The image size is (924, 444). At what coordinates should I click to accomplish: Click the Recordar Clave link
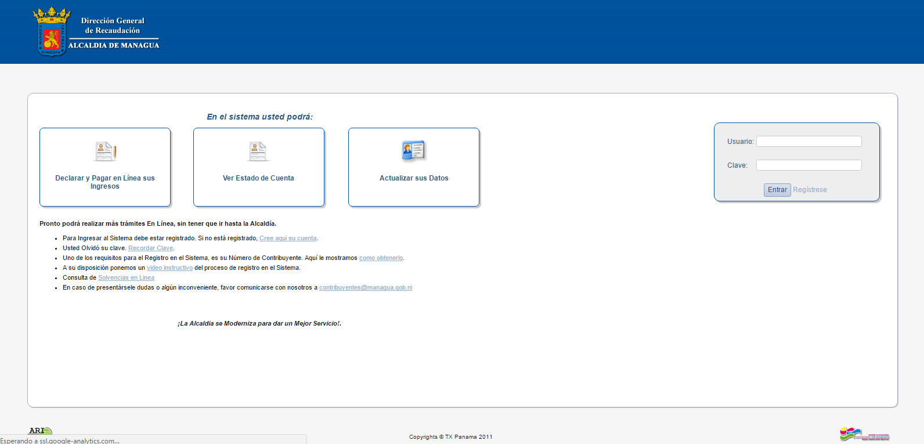(x=150, y=248)
